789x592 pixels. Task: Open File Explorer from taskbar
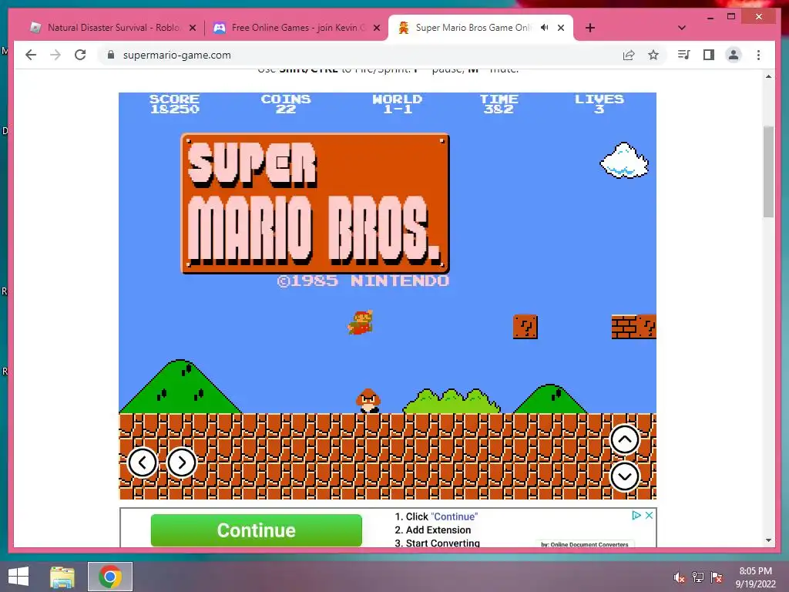tap(62, 577)
